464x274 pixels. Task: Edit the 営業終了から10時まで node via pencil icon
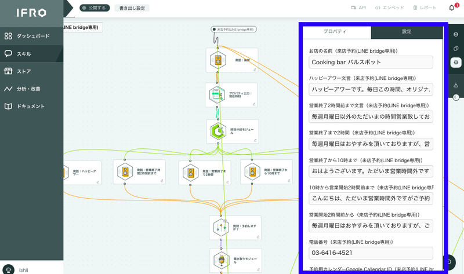pos(289,181)
